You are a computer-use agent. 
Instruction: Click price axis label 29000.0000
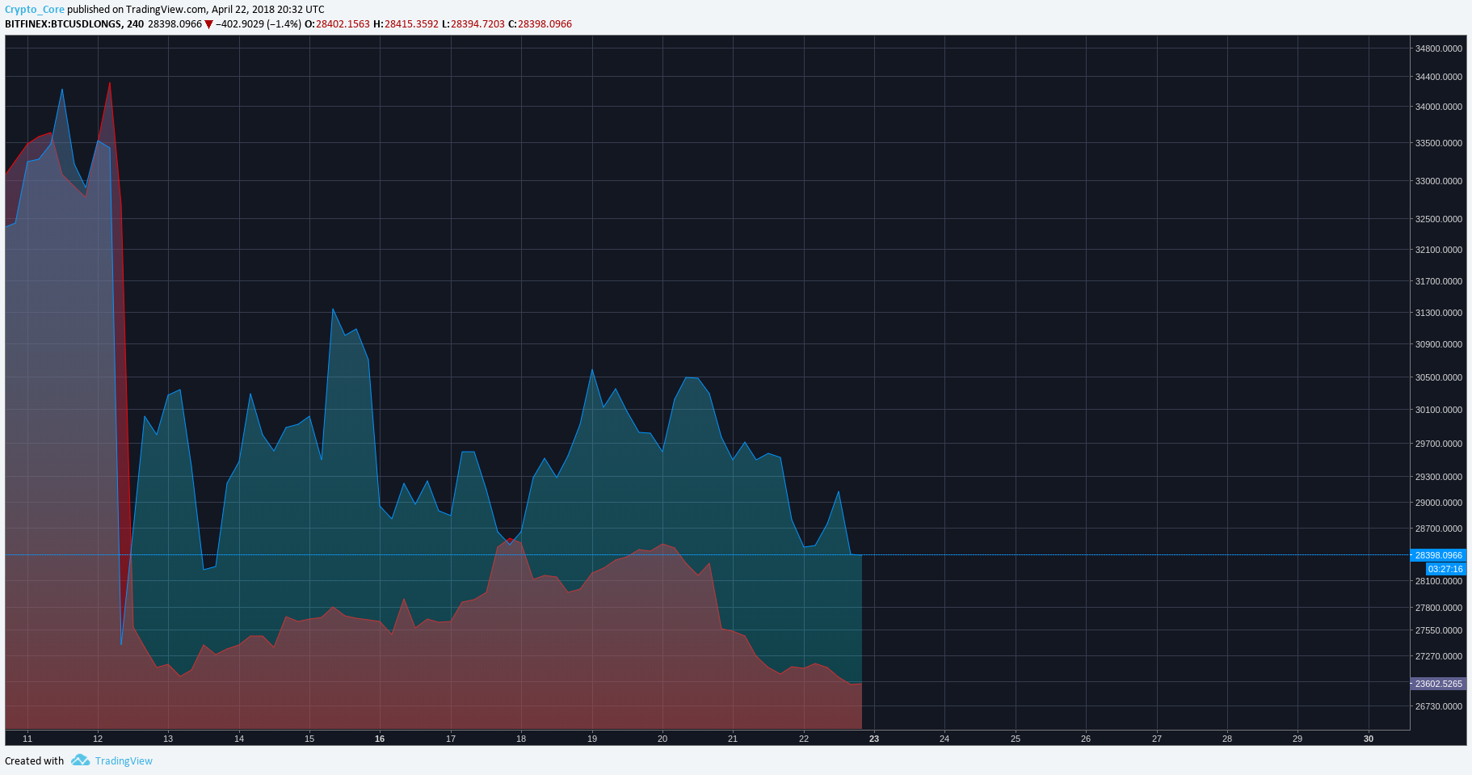point(1439,503)
